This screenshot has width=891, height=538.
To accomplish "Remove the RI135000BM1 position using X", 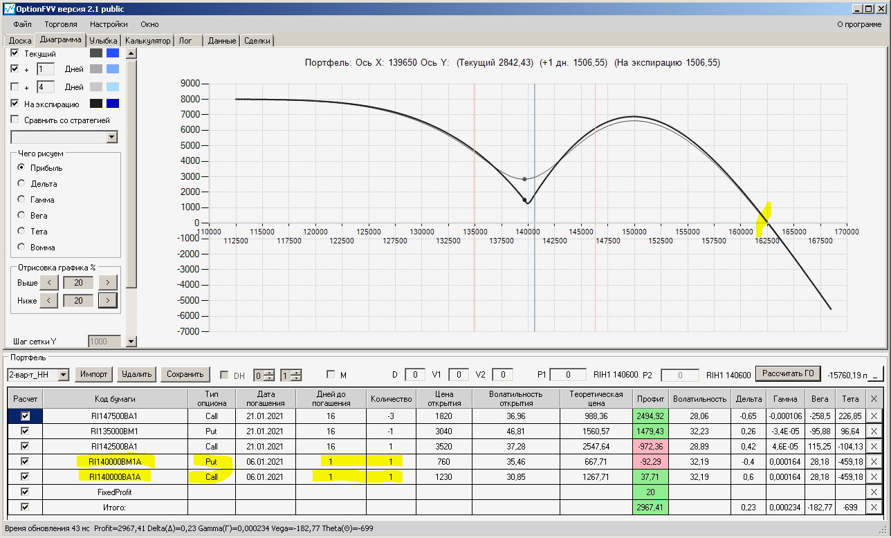I will tap(874, 432).
